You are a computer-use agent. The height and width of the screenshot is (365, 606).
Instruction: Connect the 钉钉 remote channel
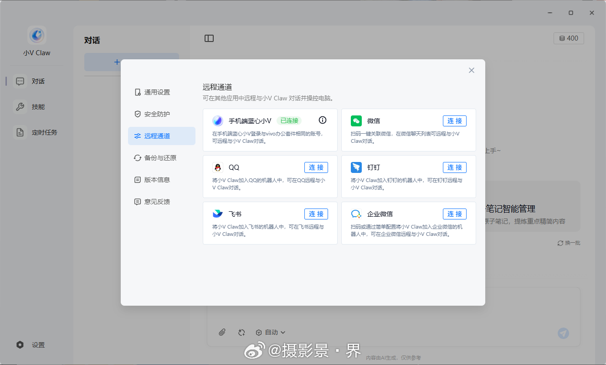[x=455, y=167]
